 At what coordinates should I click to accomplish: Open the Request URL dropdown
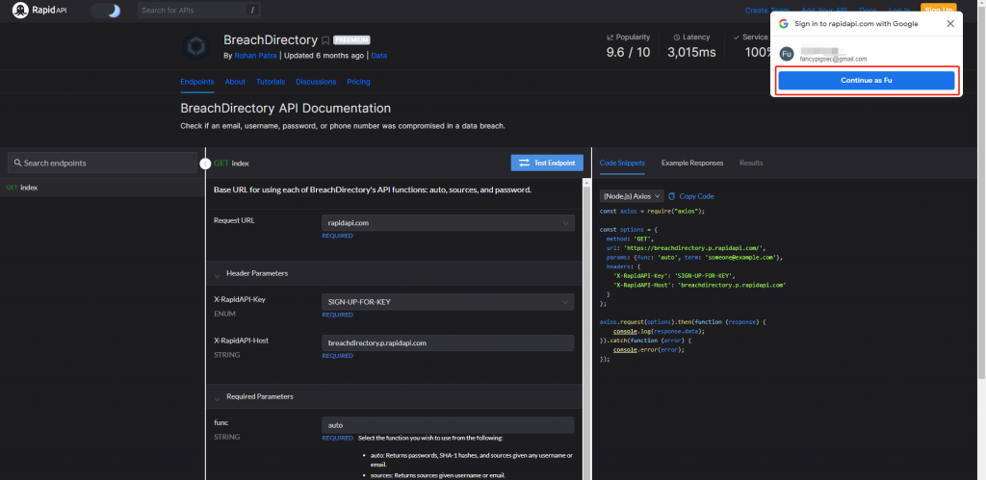pos(447,223)
